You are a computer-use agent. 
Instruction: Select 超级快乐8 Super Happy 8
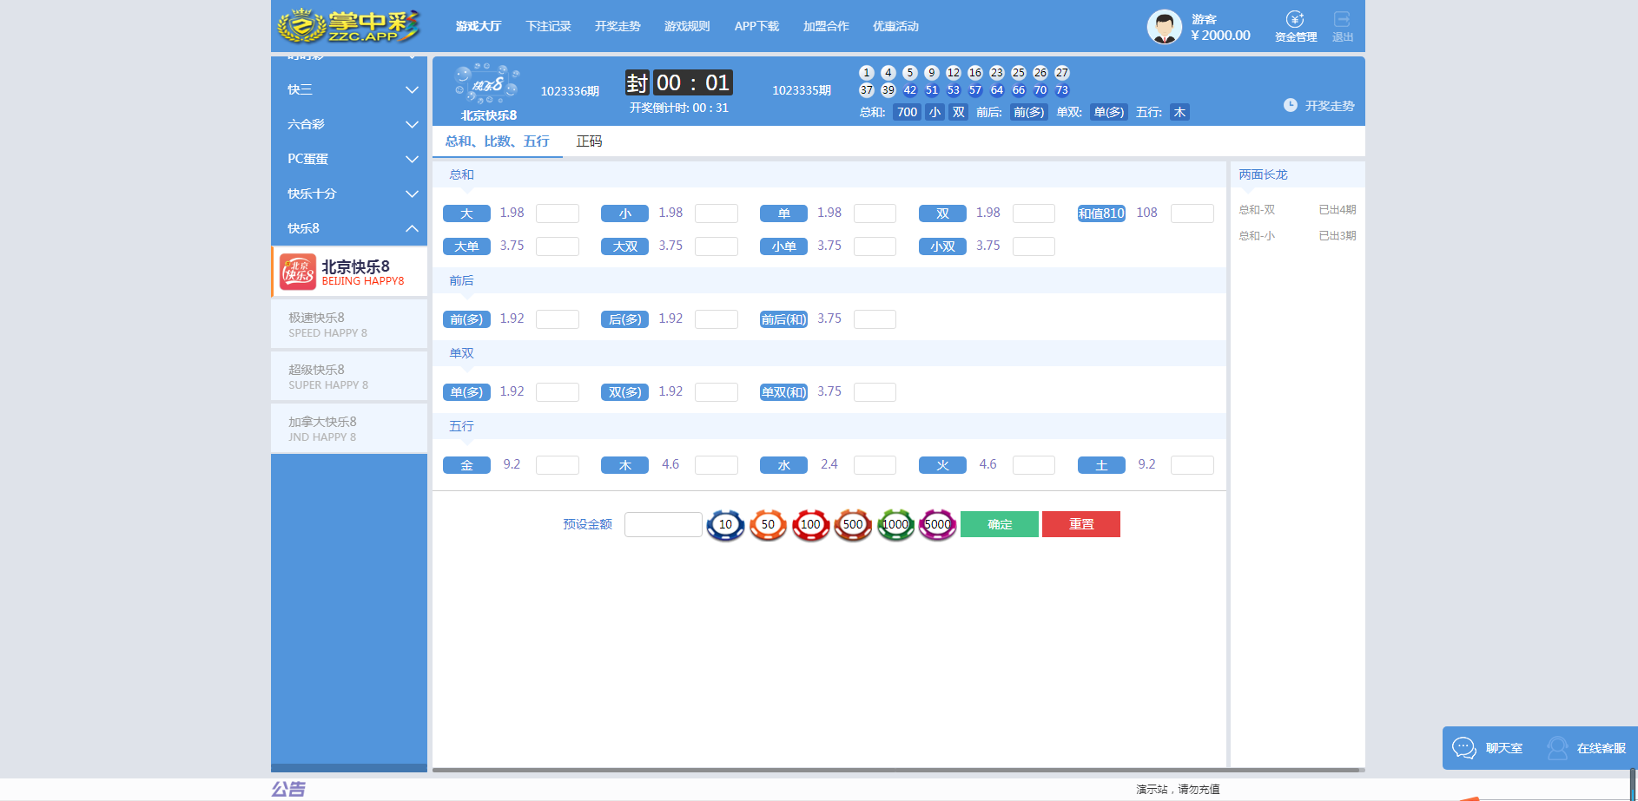point(349,377)
